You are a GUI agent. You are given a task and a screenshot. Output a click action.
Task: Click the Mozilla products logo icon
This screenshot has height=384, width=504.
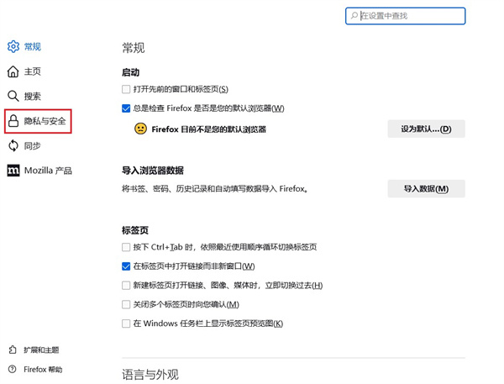click(x=13, y=171)
